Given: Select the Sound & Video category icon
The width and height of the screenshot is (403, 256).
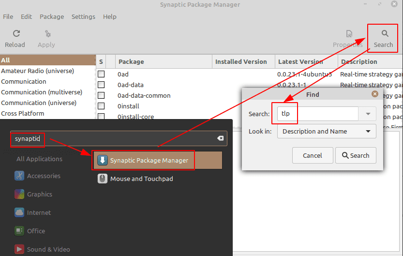Looking at the screenshot, I should pos(19,249).
